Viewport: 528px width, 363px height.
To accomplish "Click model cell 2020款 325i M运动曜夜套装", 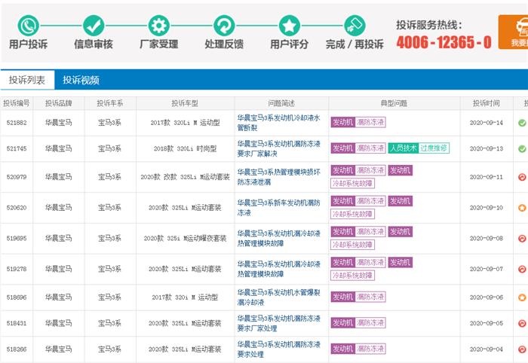I will pos(185,239).
